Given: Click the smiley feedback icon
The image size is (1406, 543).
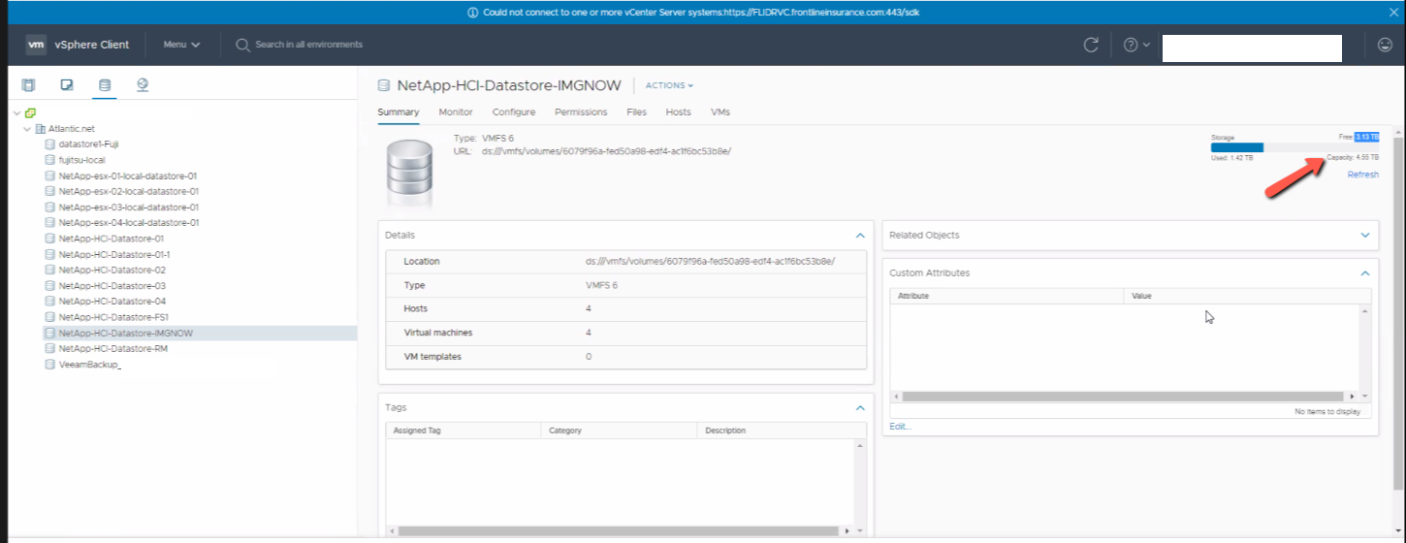Looking at the screenshot, I should pyautogui.click(x=1385, y=45).
